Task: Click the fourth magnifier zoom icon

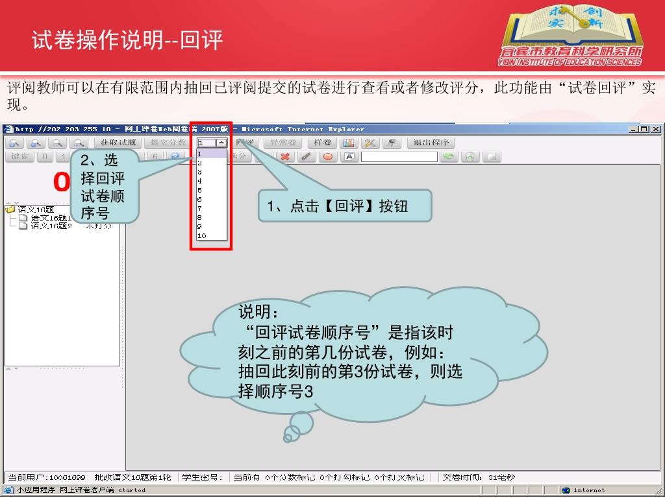Action: tap(79, 143)
